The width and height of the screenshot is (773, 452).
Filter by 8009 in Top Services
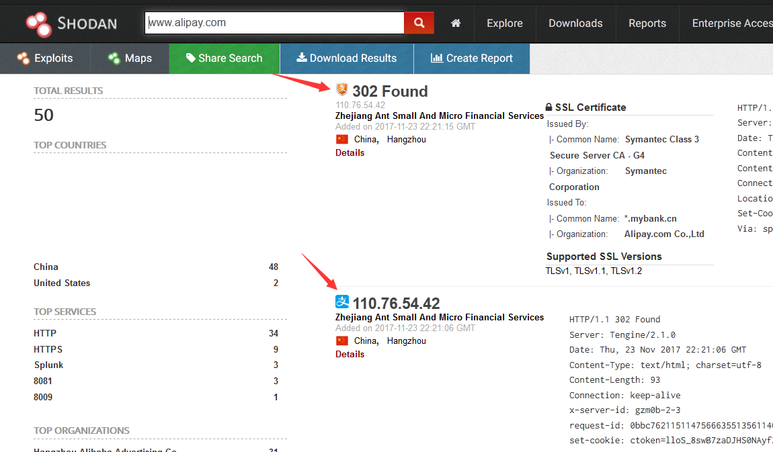click(43, 397)
